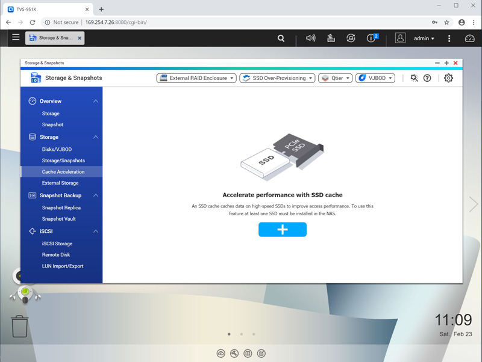Open iSCSI Storage page
The image size is (482, 362).
click(57, 244)
